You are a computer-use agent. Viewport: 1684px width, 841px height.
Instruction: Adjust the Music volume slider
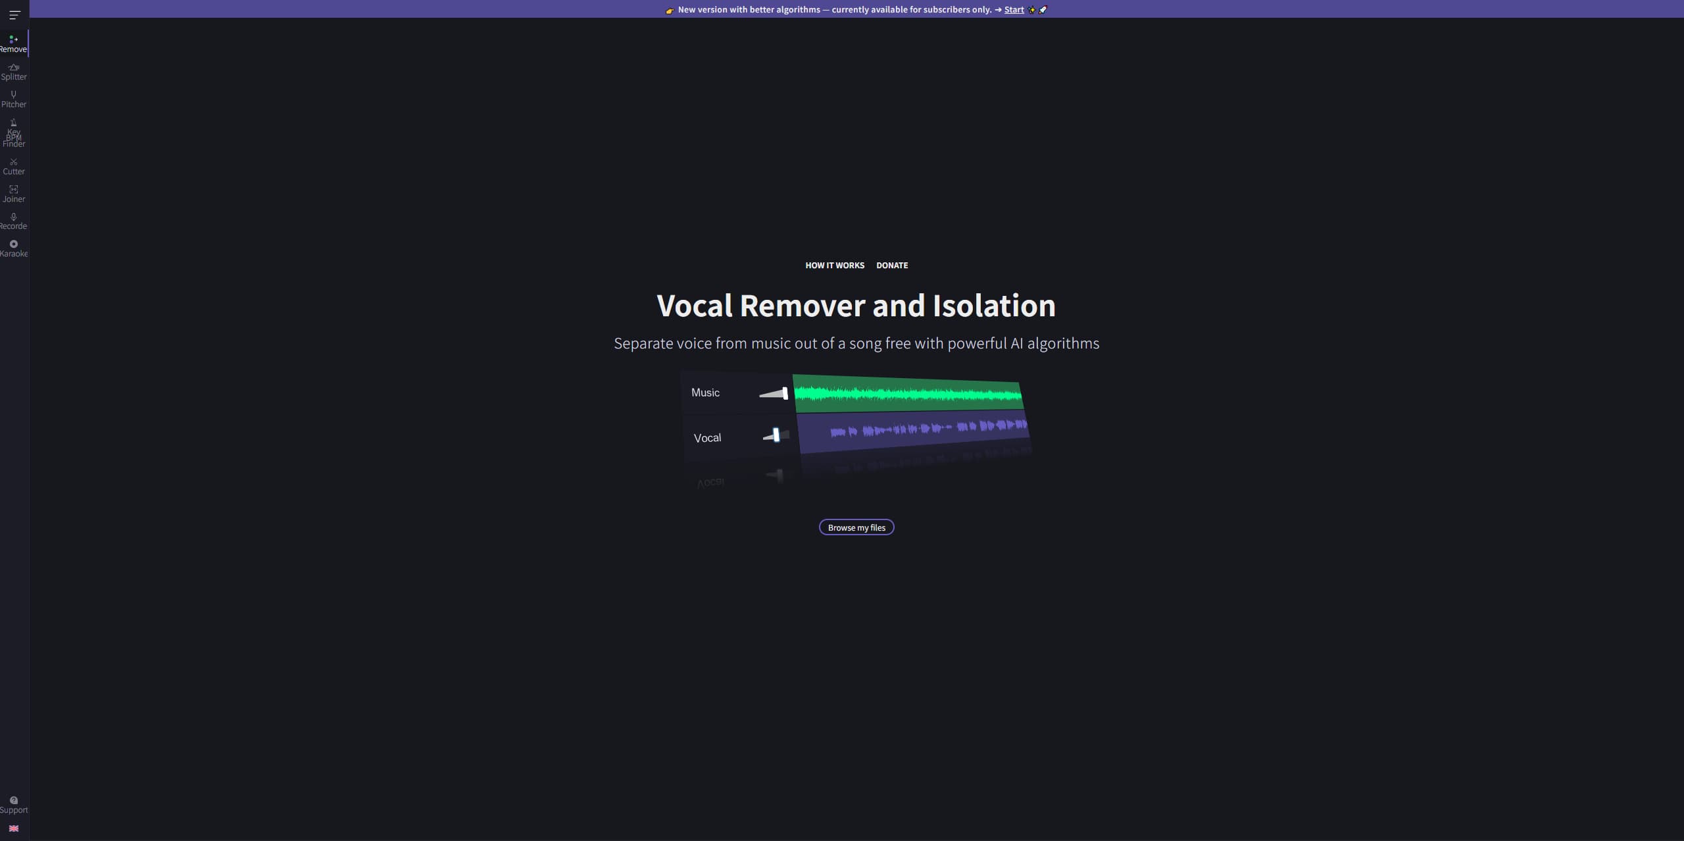pos(774,393)
